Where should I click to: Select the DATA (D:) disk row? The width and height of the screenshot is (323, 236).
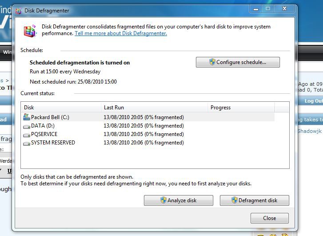pyautogui.click(x=148, y=126)
